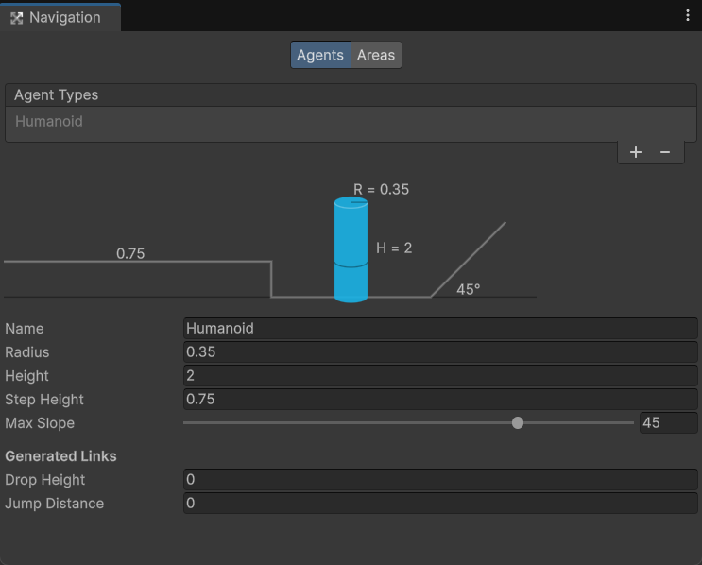Click the Name input field
702x565 pixels.
[x=440, y=329]
